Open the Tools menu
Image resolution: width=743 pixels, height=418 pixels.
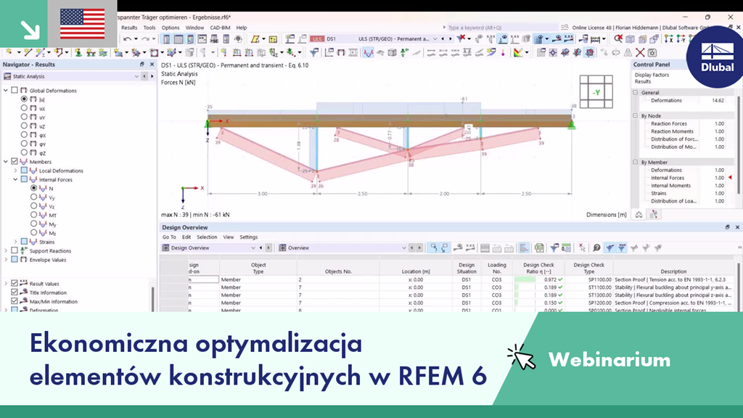tap(149, 28)
